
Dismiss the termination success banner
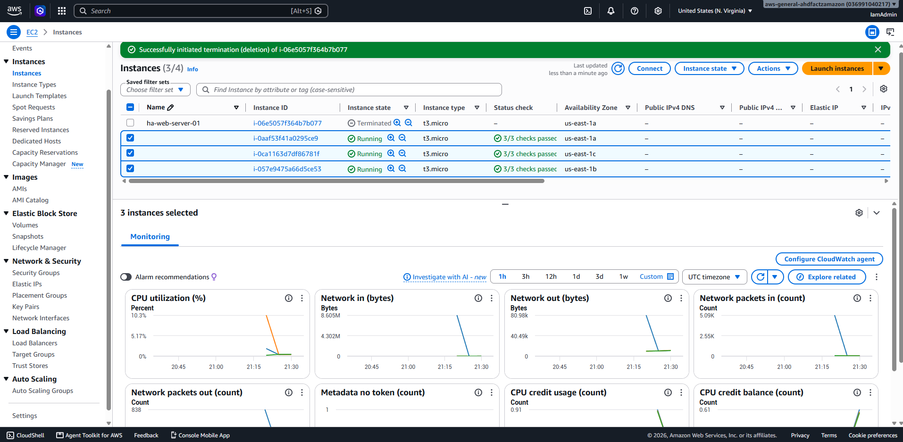click(x=878, y=50)
